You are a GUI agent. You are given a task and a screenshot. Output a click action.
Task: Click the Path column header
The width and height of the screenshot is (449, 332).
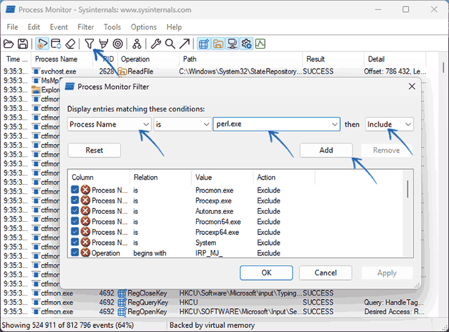point(241,59)
